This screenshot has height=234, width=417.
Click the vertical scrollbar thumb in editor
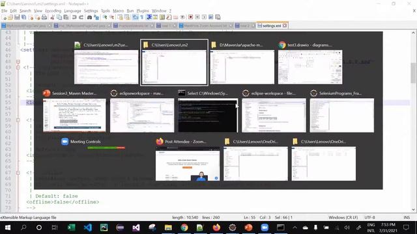(413, 73)
